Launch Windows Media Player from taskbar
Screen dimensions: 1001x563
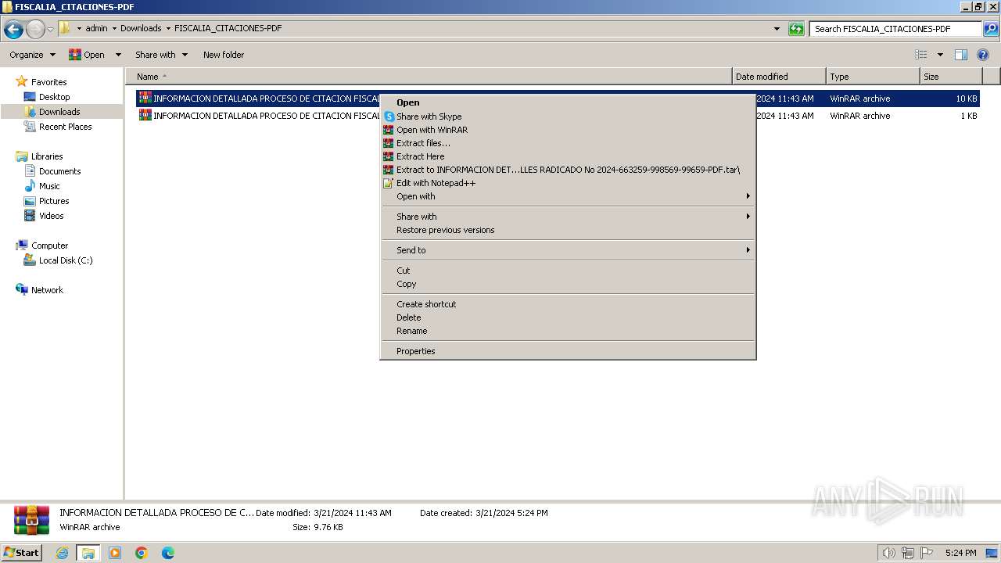[115, 553]
